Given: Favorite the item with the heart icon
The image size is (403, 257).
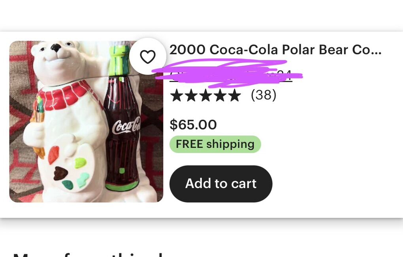Looking at the screenshot, I should [x=148, y=57].
